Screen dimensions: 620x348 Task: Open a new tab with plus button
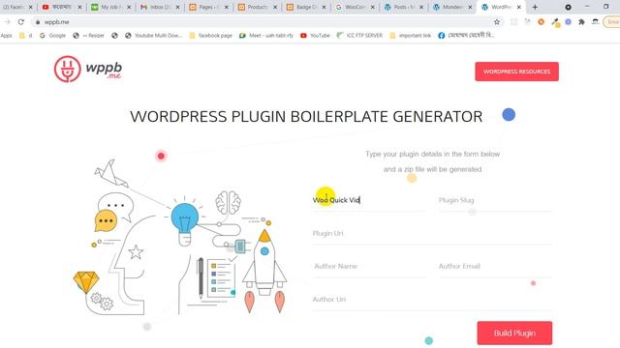tap(535, 7)
